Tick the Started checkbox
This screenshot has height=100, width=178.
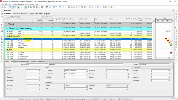(x=46, y=71)
